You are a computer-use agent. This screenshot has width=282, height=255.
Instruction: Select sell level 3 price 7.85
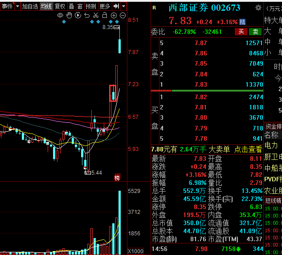[201, 63]
